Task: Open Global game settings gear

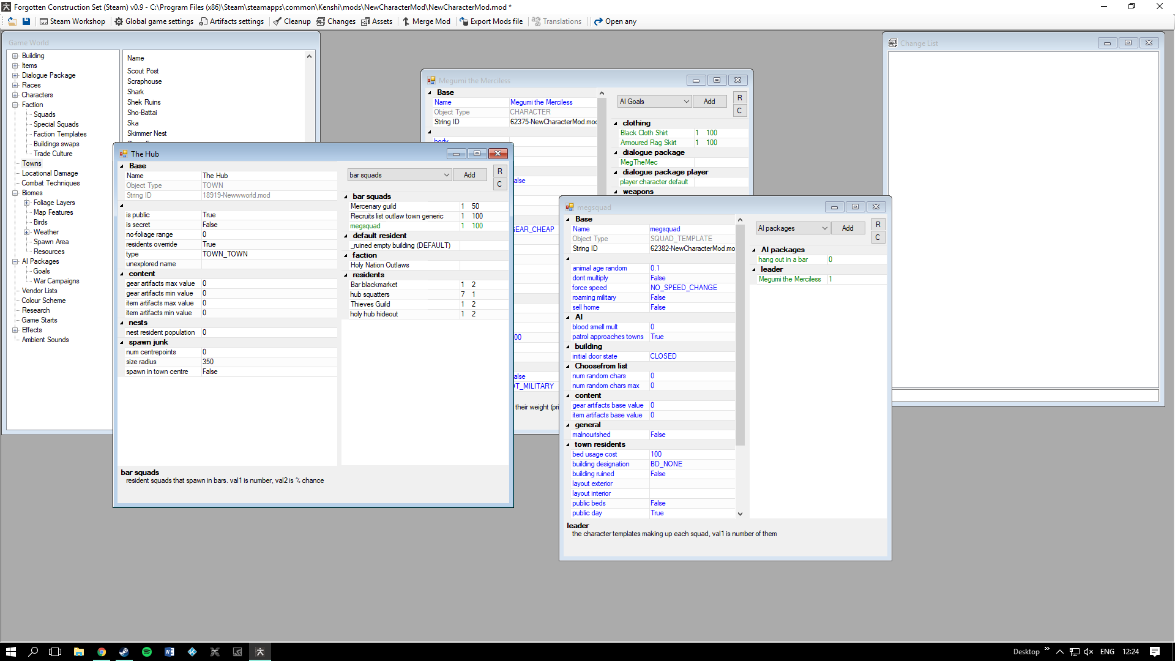Action: (154, 21)
